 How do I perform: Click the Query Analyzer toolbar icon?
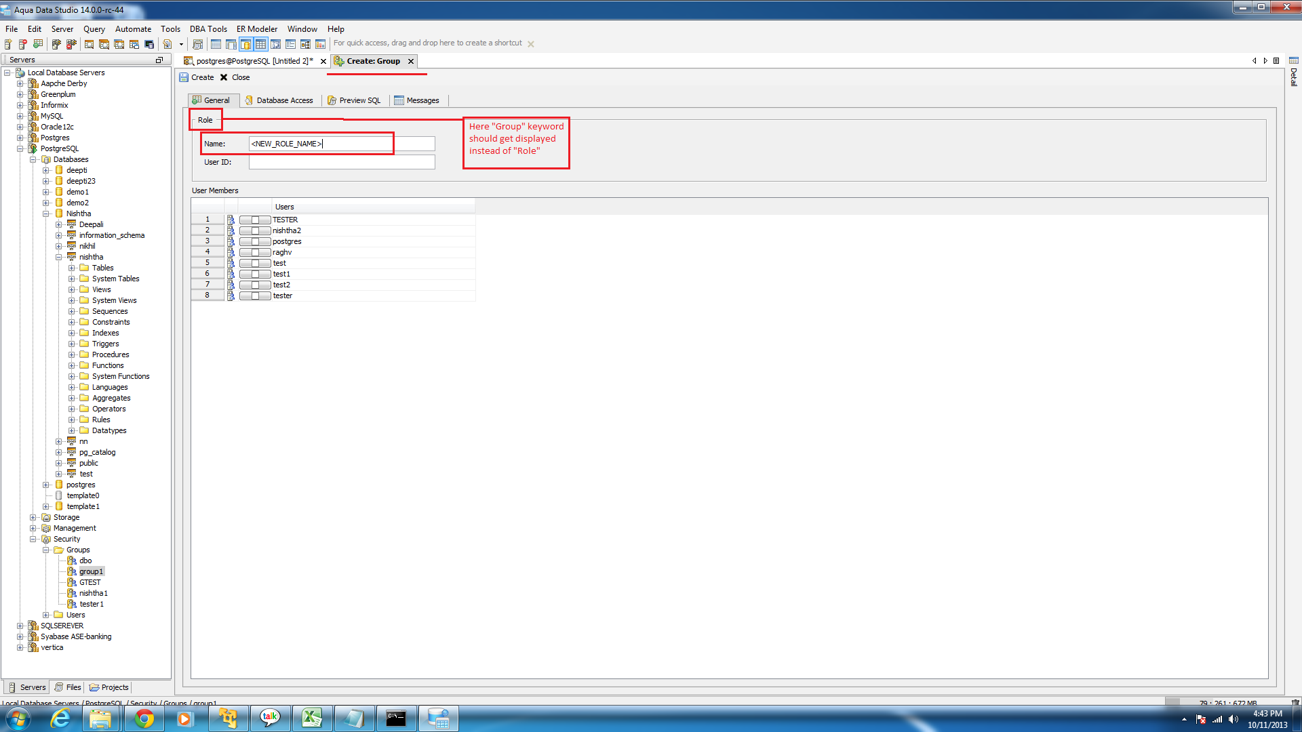click(x=89, y=44)
